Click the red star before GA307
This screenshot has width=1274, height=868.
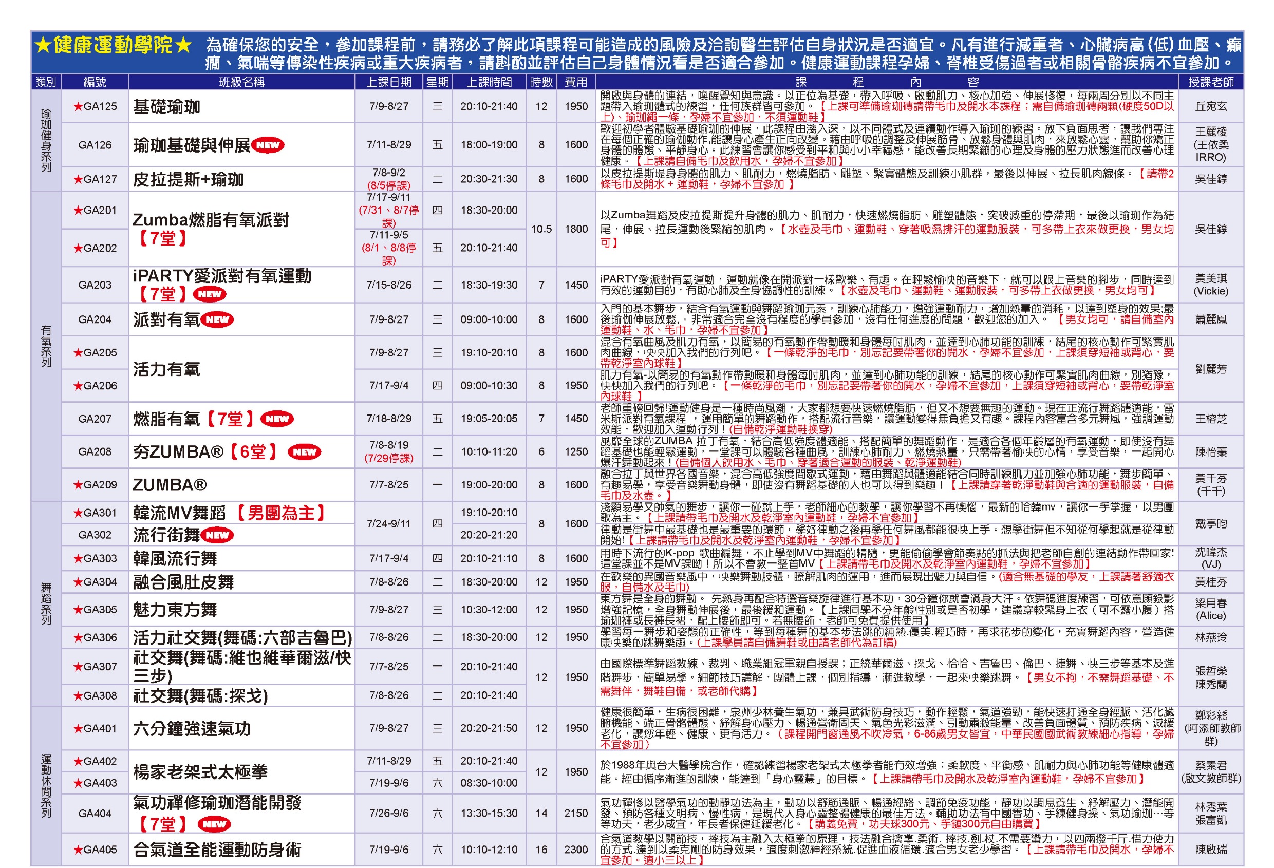78,667
